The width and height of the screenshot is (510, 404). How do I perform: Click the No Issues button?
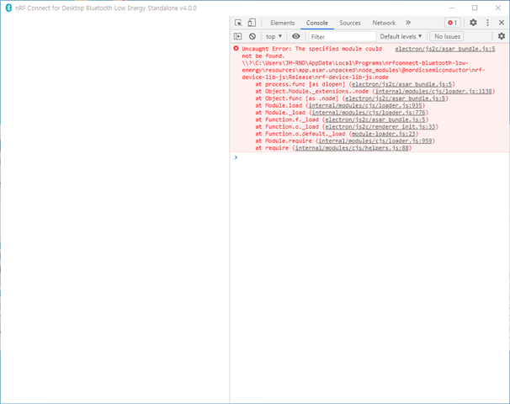pos(447,37)
